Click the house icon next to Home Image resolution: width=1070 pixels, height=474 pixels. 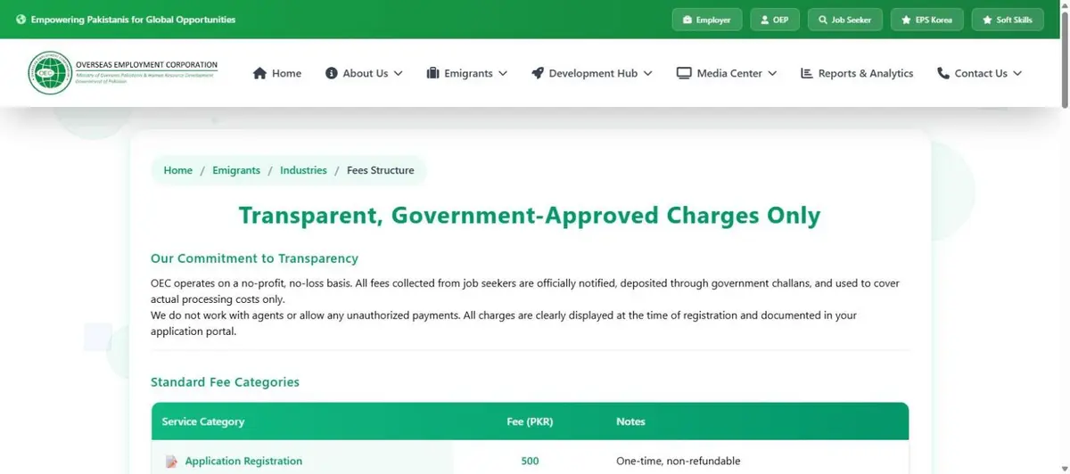click(260, 73)
